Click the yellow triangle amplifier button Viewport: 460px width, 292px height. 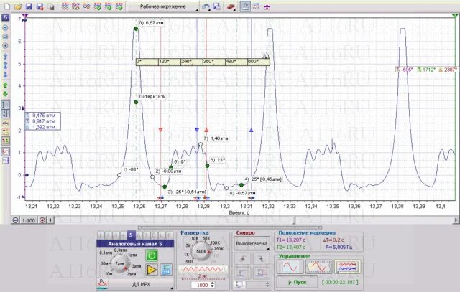click(152, 270)
